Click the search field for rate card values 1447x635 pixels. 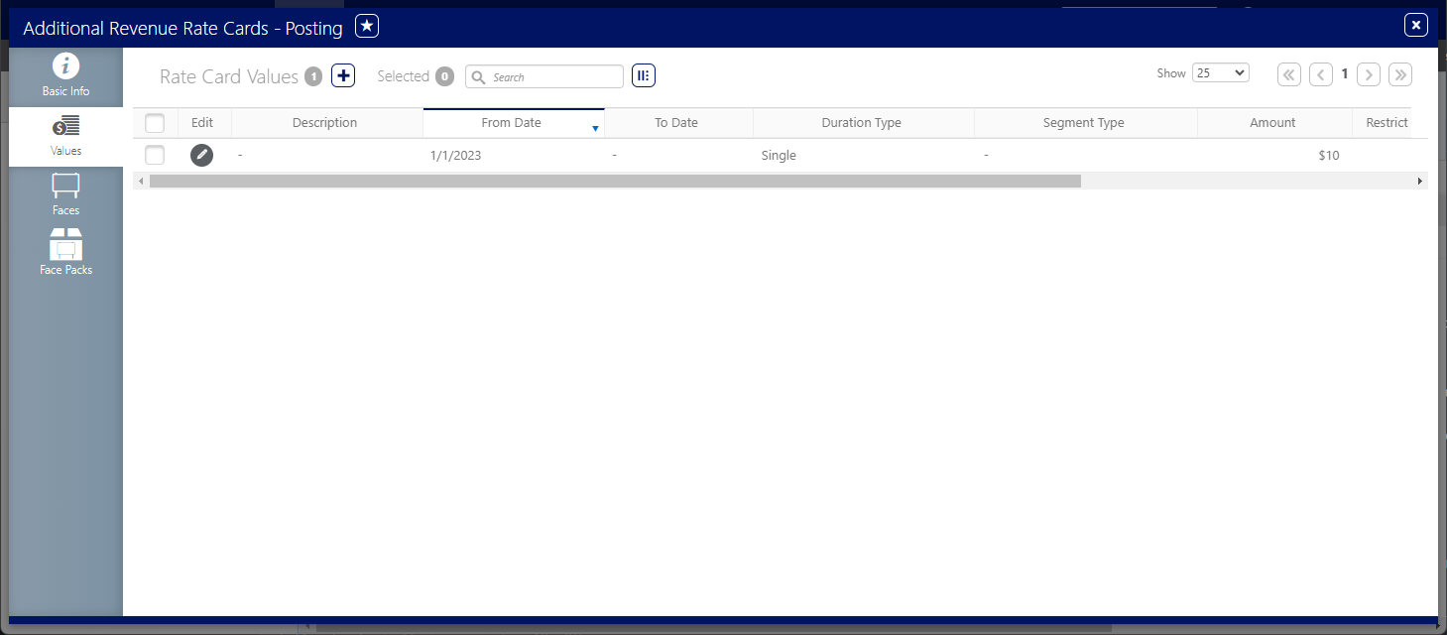tap(544, 76)
